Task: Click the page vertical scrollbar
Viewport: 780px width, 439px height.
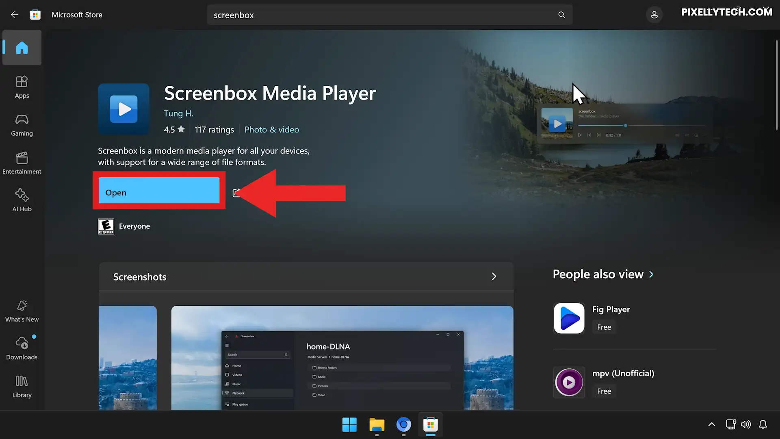Action: (777, 85)
